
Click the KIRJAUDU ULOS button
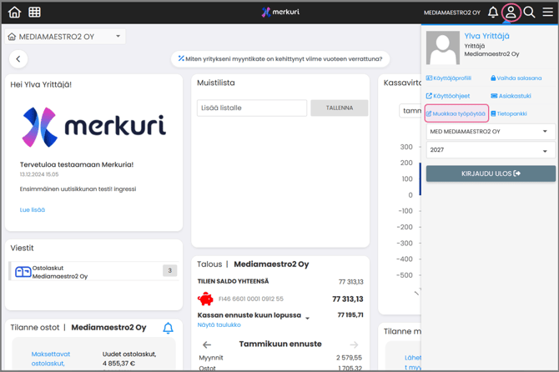tap(491, 173)
